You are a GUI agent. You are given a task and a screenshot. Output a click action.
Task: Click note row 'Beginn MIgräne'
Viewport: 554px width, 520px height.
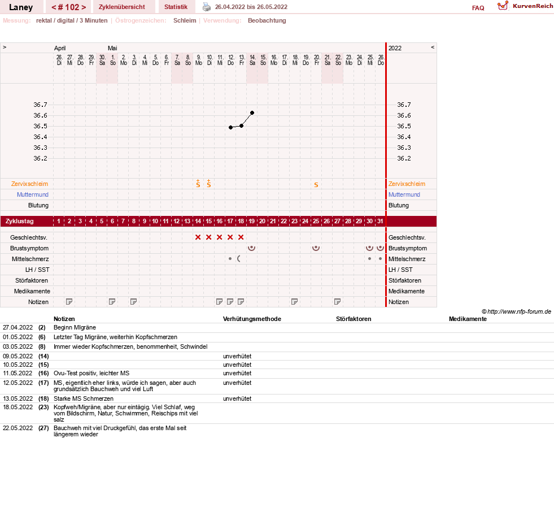75,328
